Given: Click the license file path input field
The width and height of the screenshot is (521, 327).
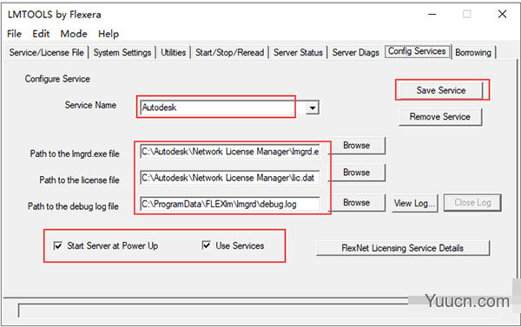Looking at the screenshot, I should click(230, 178).
